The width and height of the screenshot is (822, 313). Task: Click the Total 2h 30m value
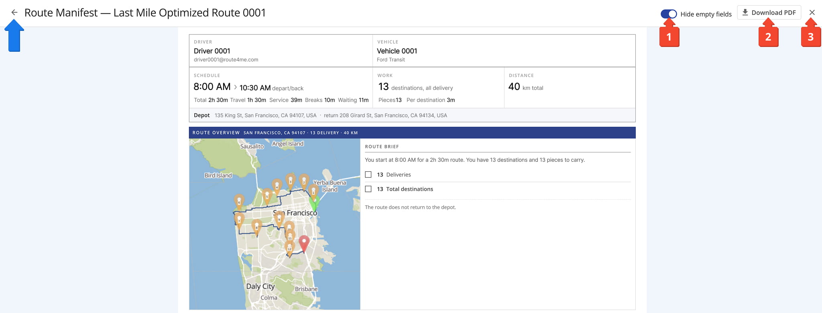pos(211,100)
